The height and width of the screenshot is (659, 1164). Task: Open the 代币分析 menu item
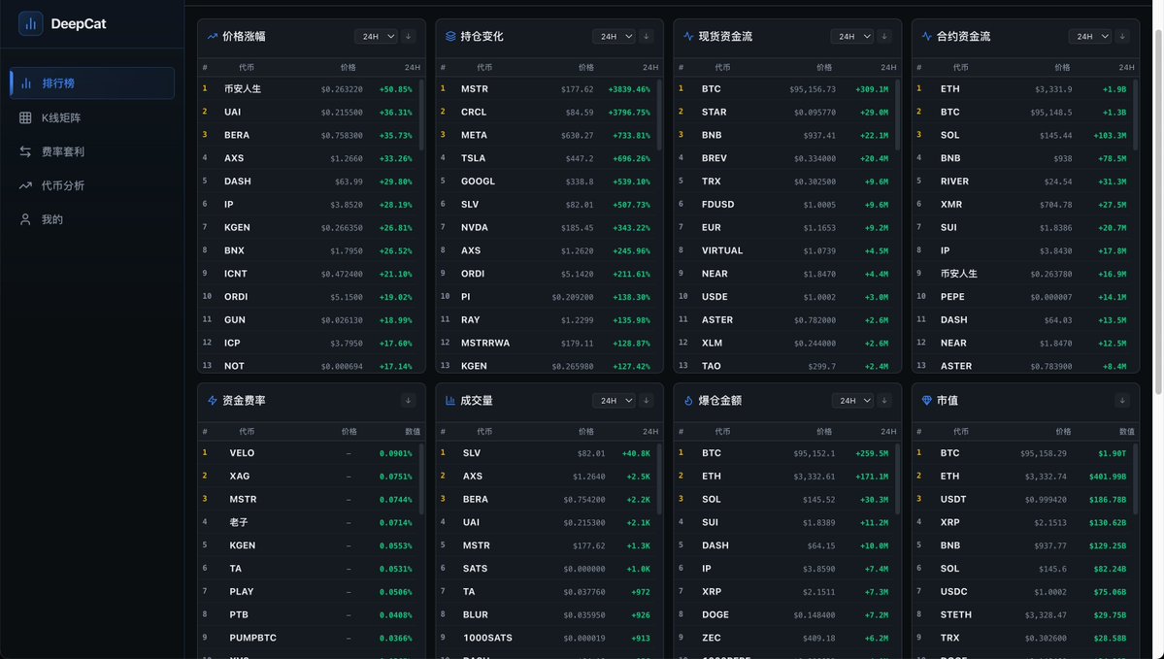(x=92, y=185)
